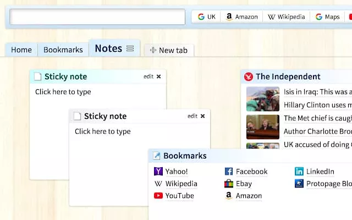Click the search box at top
The width and height of the screenshot is (352, 220).
[x=97, y=17]
